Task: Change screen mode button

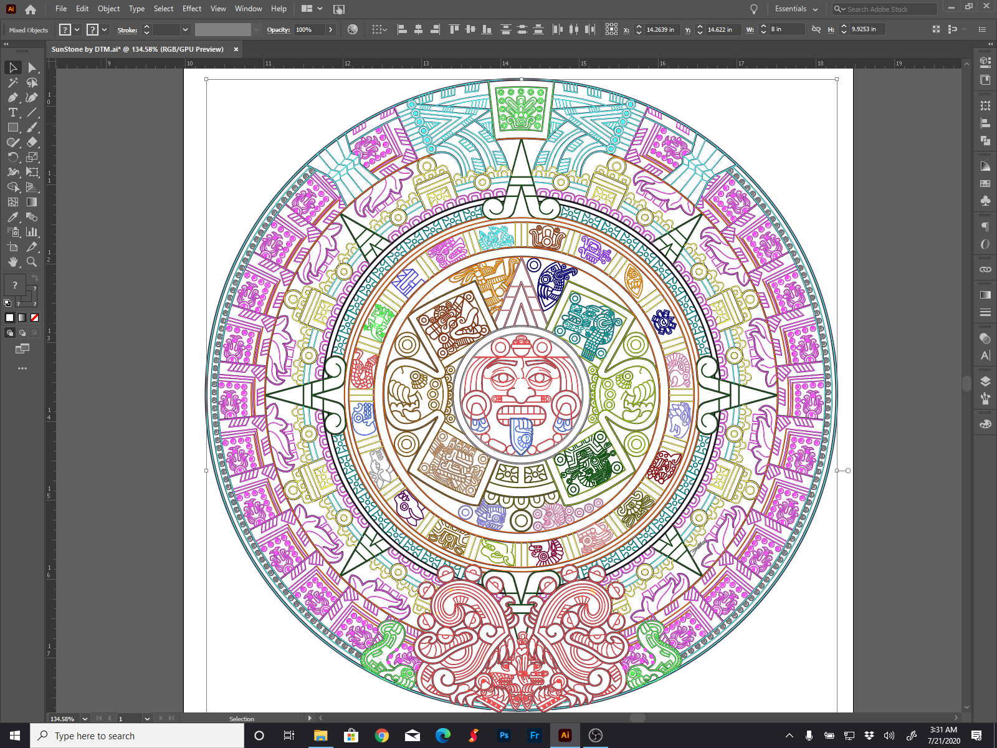Action: [22, 349]
